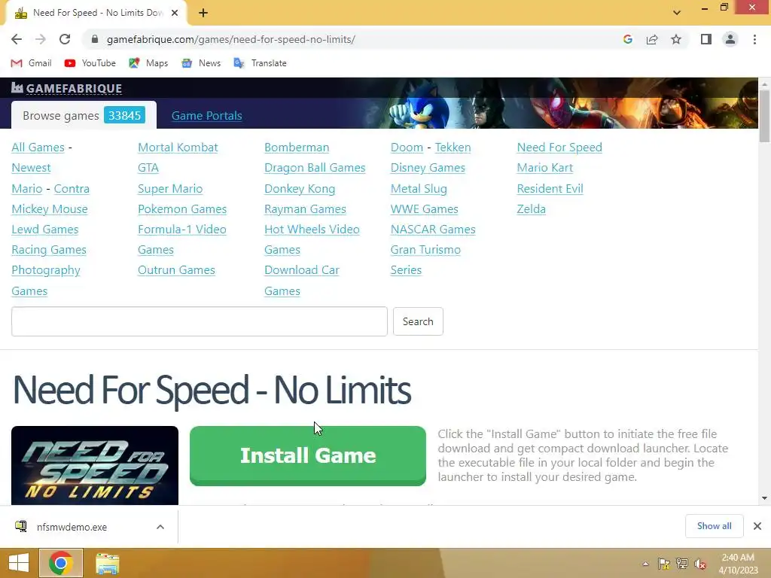The width and height of the screenshot is (771, 578).
Task: Open the Disney Games link
Action: (428, 168)
